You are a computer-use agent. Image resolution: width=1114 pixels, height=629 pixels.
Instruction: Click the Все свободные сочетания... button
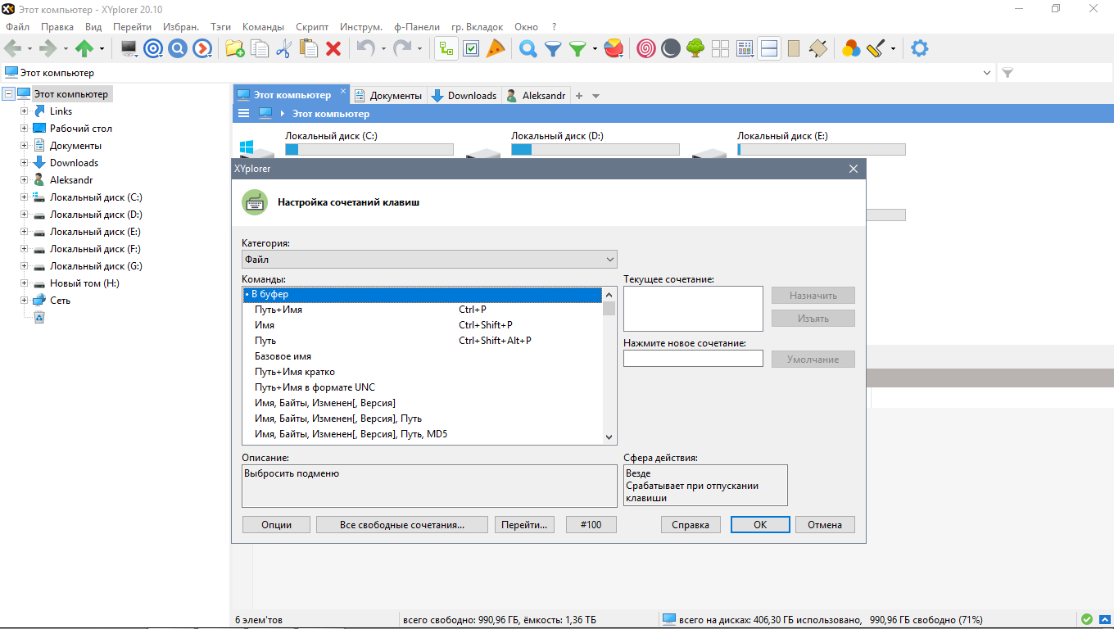(x=401, y=525)
